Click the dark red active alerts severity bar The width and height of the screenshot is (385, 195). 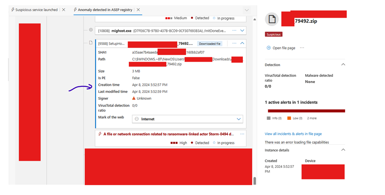(x=306, y=111)
